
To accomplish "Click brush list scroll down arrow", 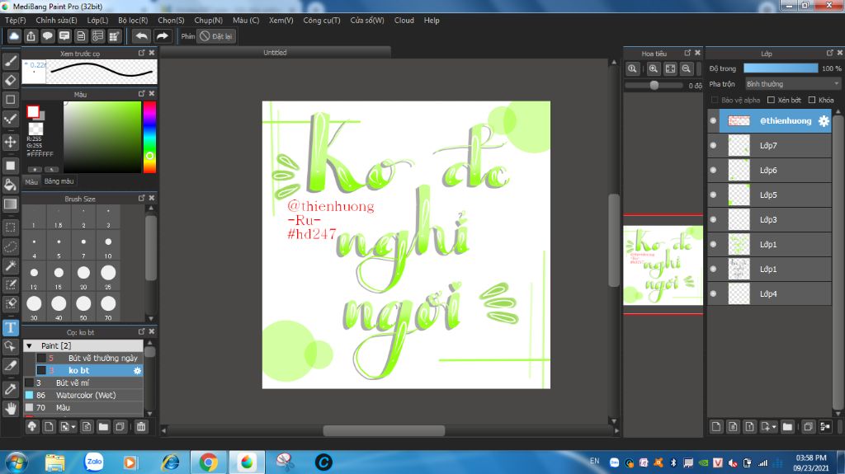I will tap(150, 414).
